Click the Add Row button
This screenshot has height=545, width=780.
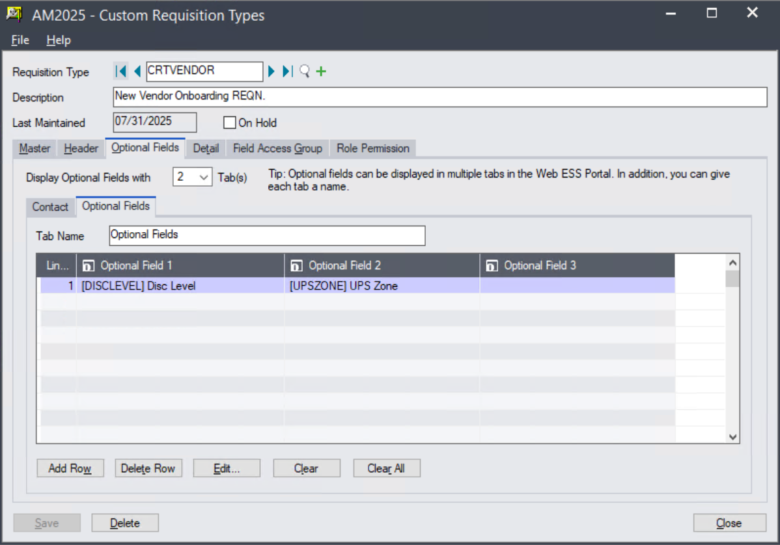point(70,468)
